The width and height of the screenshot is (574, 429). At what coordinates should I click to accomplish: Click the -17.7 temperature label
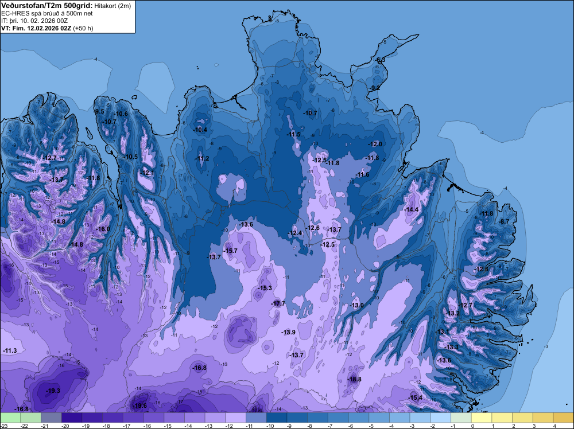[278, 303]
